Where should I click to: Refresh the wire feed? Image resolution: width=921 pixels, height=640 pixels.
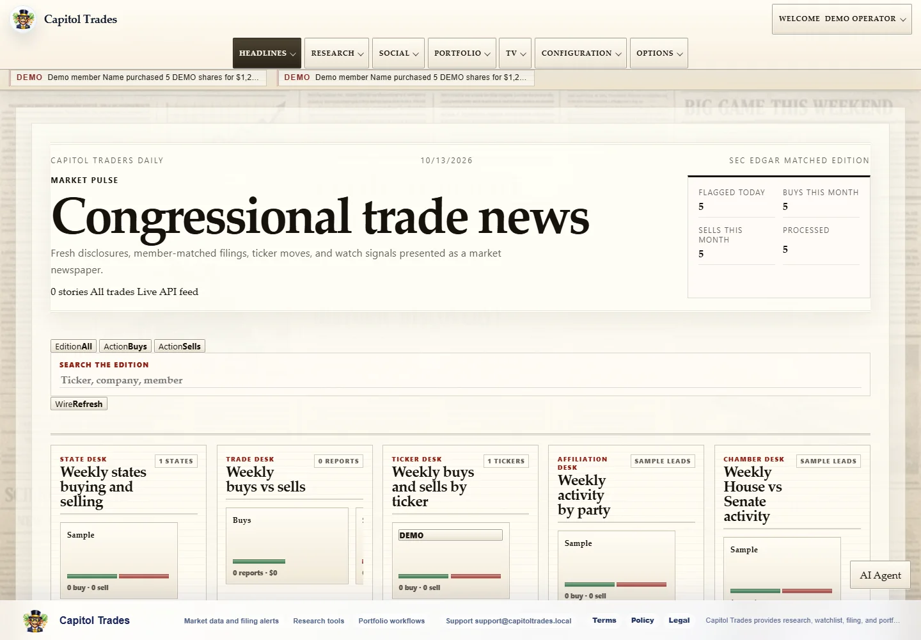(79, 404)
